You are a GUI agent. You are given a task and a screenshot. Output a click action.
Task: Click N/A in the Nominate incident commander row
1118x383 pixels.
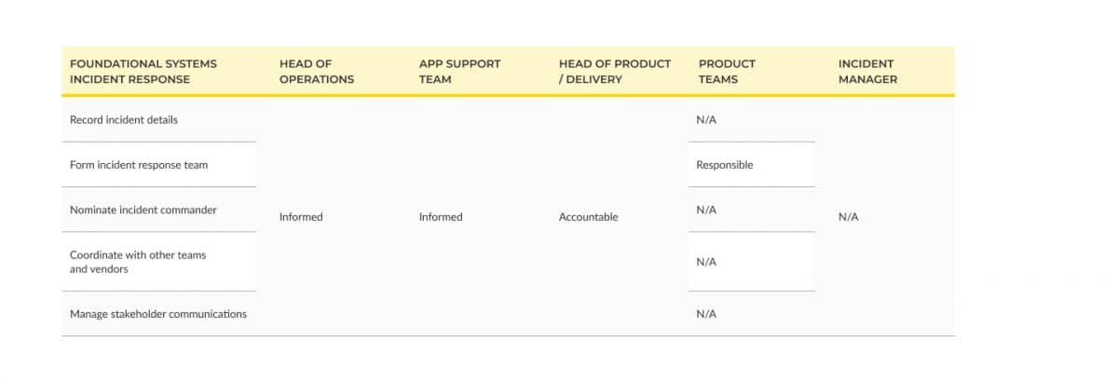coord(706,210)
